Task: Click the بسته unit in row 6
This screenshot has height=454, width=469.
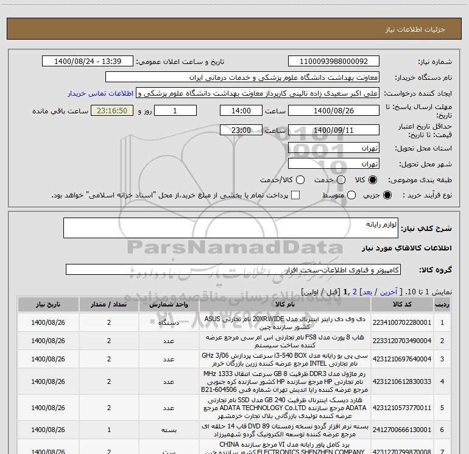Action: (x=169, y=430)
